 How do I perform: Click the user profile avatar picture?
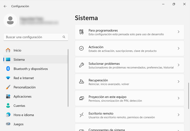(10, 20)
